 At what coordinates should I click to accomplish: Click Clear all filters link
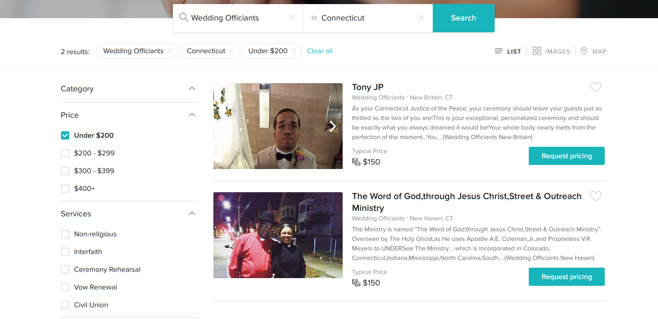pyautogui.click(x=319, y=51)
